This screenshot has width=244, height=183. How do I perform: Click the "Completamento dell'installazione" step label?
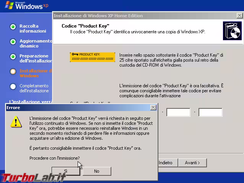click(x=34, y=88)
